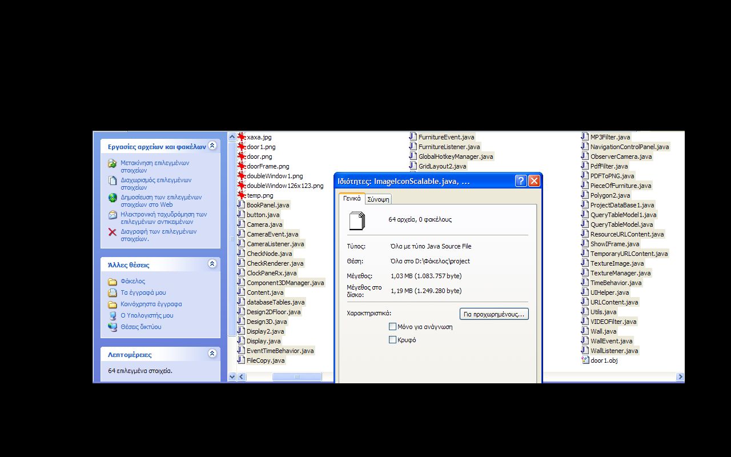Collapse the Άλλες θέσεις panel
This screenshot has width=731, height=457.
point(212,264)
